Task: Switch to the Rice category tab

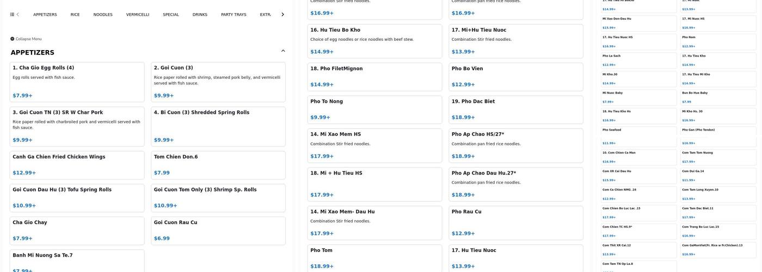Action: [75, 15]
